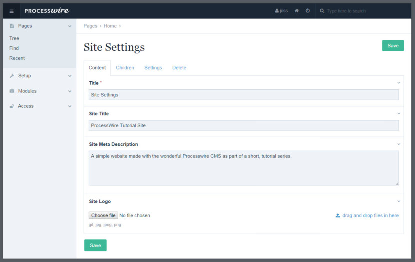Click the Home breadcrumb link
The width and height of the screenshot is (415, 262).
point(110,26)
